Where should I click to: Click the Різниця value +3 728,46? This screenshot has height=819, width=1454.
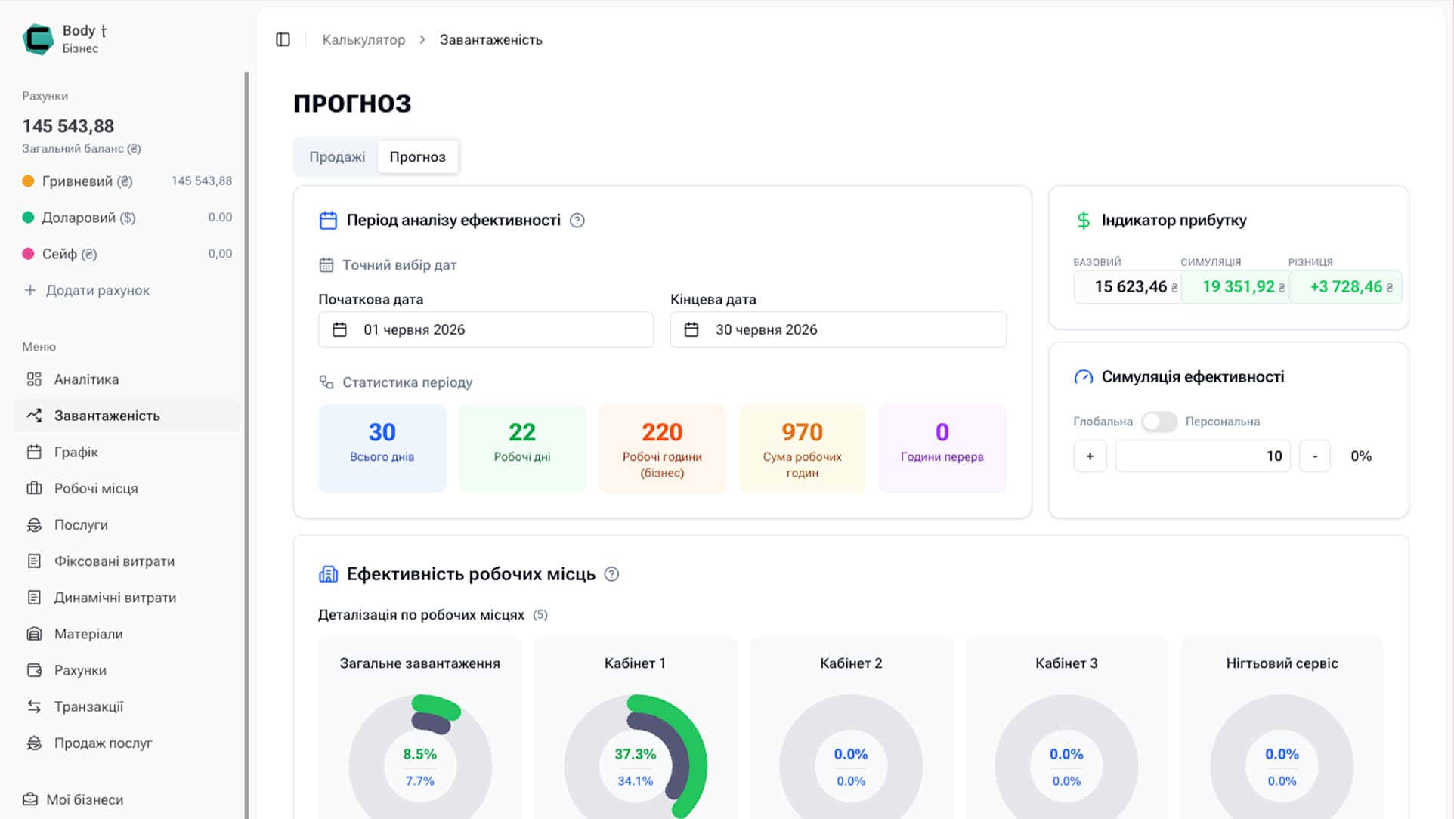click(1345, 287)
